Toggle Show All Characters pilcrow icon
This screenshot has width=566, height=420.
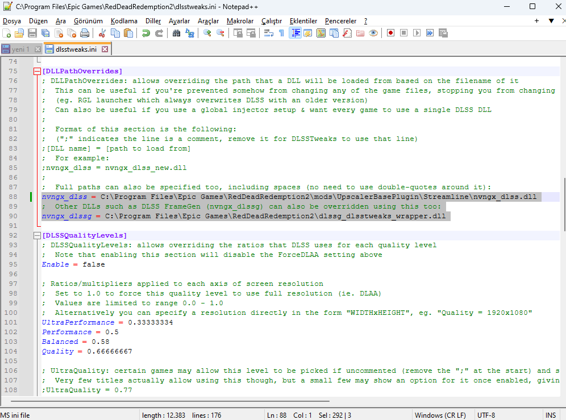coord(281,33)
